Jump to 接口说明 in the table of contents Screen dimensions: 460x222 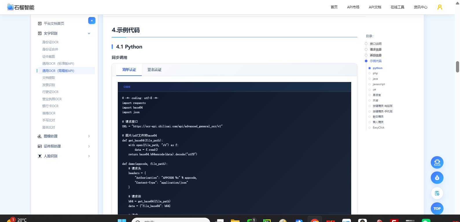(x=376, y=44)
